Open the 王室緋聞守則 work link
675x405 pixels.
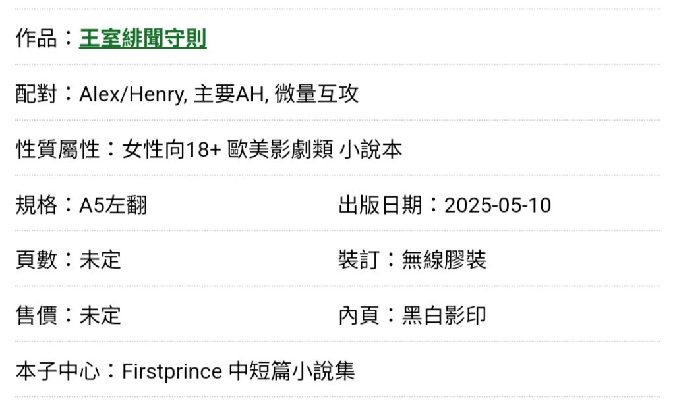(142, 38)
